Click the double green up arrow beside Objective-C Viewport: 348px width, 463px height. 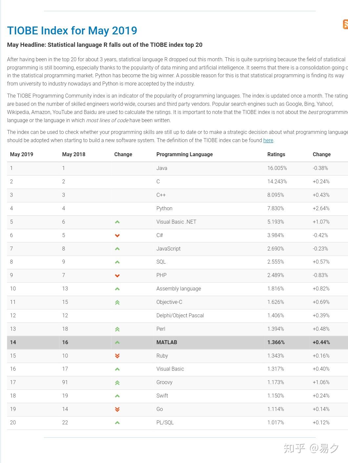(117, 303)
